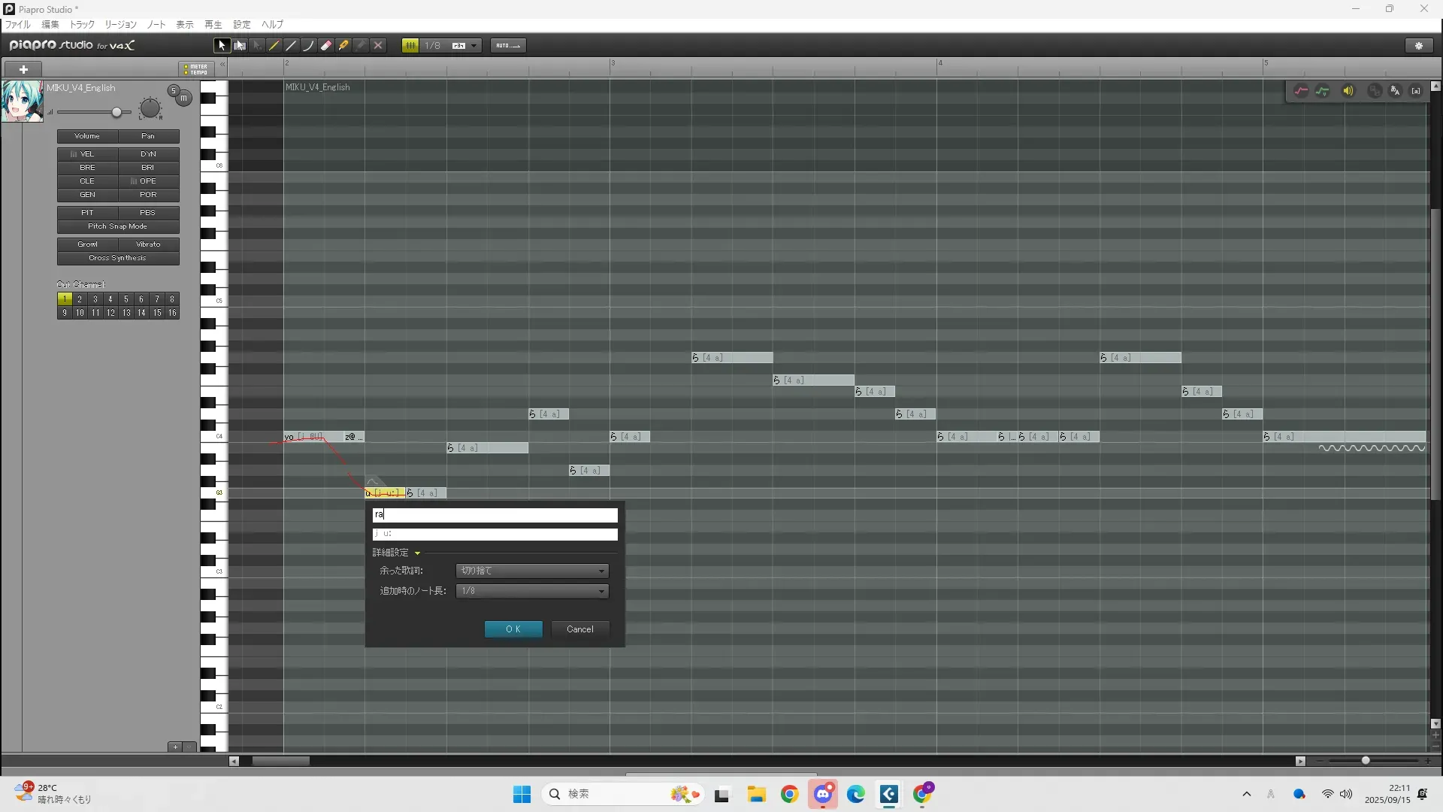Image resolution: width=1443 pixels, height=812 pixels.
Task: Open the 余った歌詞 dropdown
Action: point(532,571)
